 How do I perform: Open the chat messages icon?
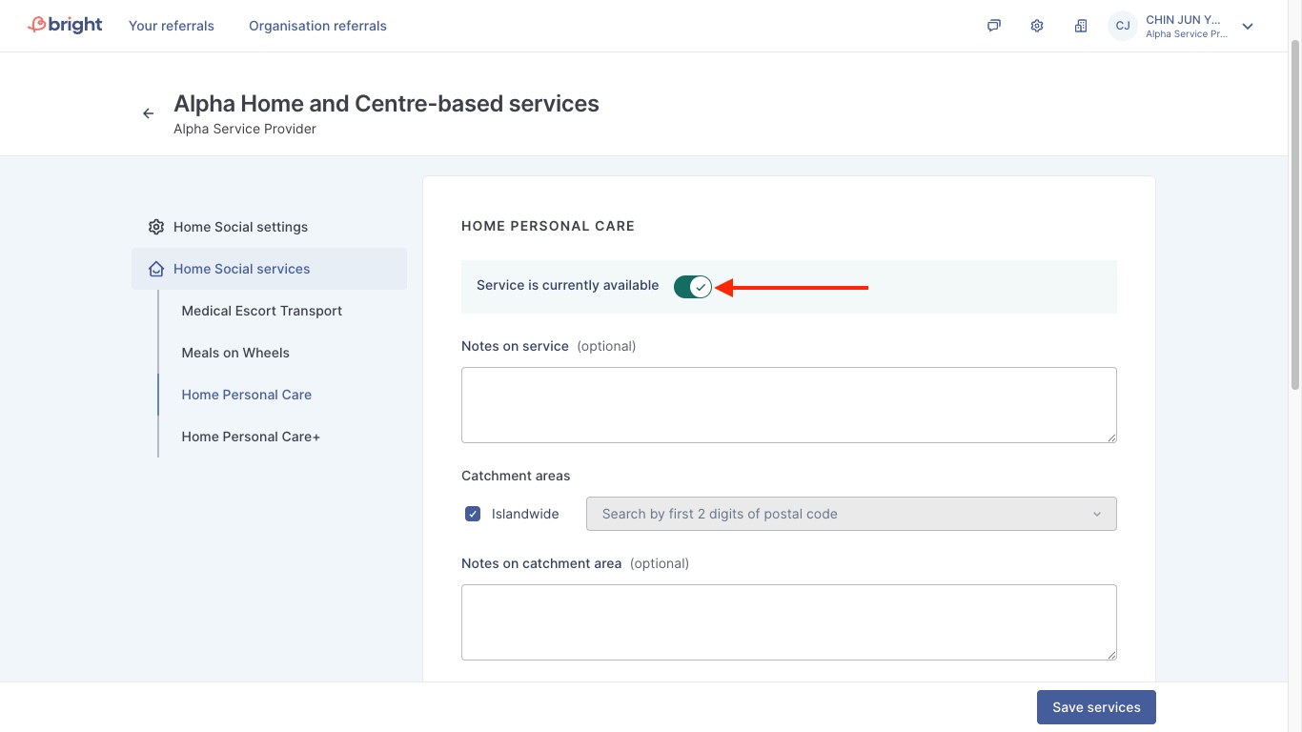pos(993,26)
